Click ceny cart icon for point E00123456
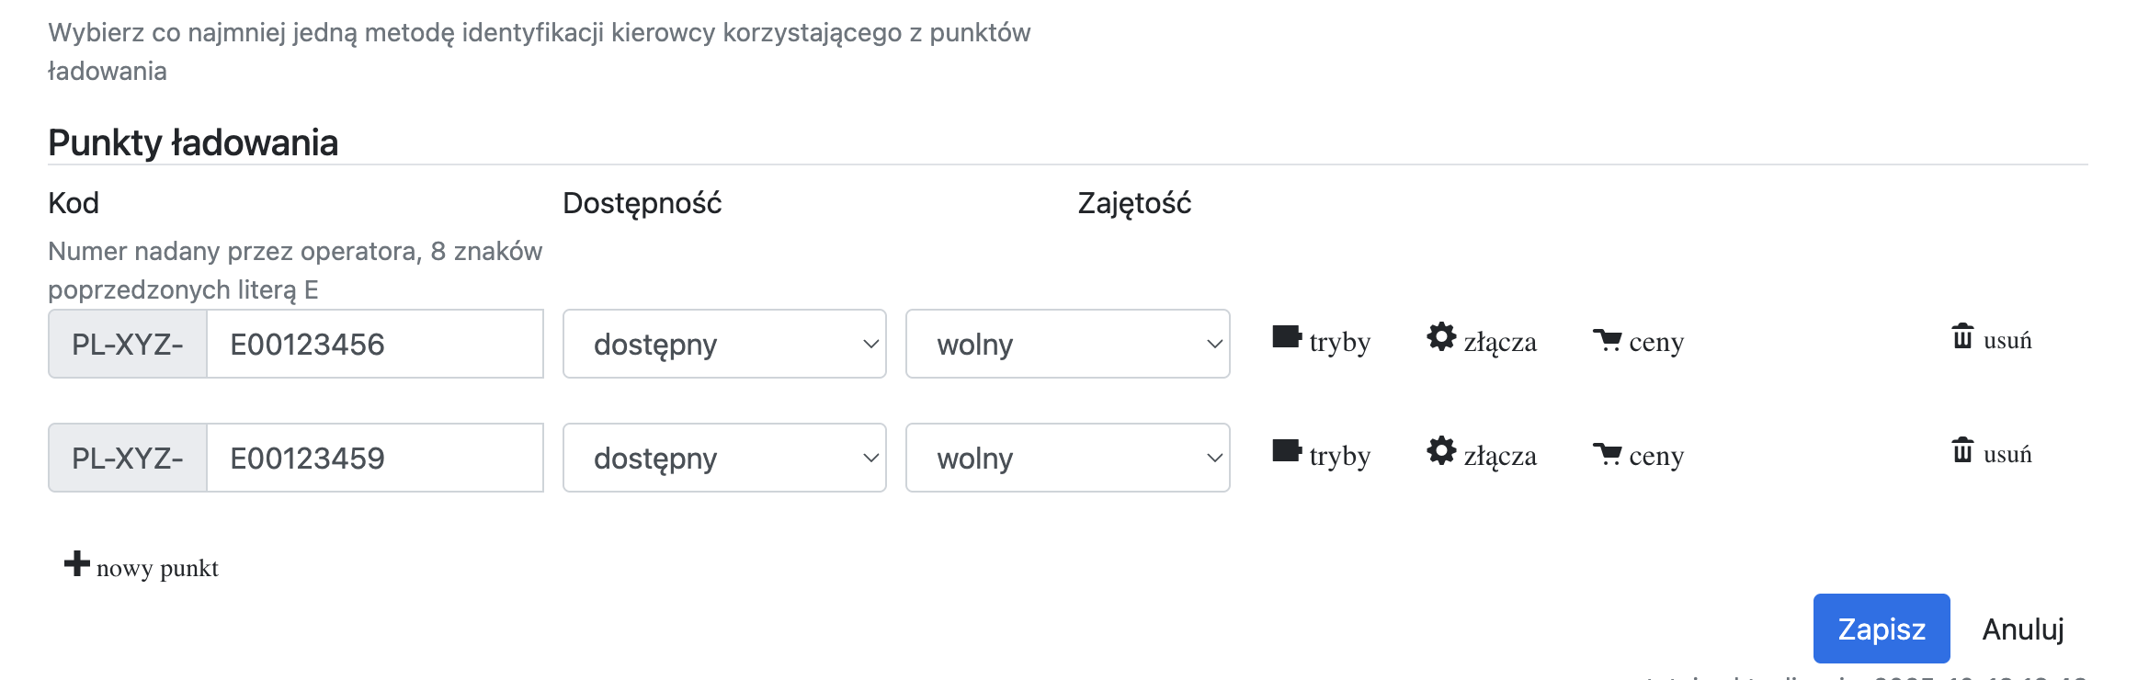The width and height of the screenshot is (2149, 680). [1607, 340]
